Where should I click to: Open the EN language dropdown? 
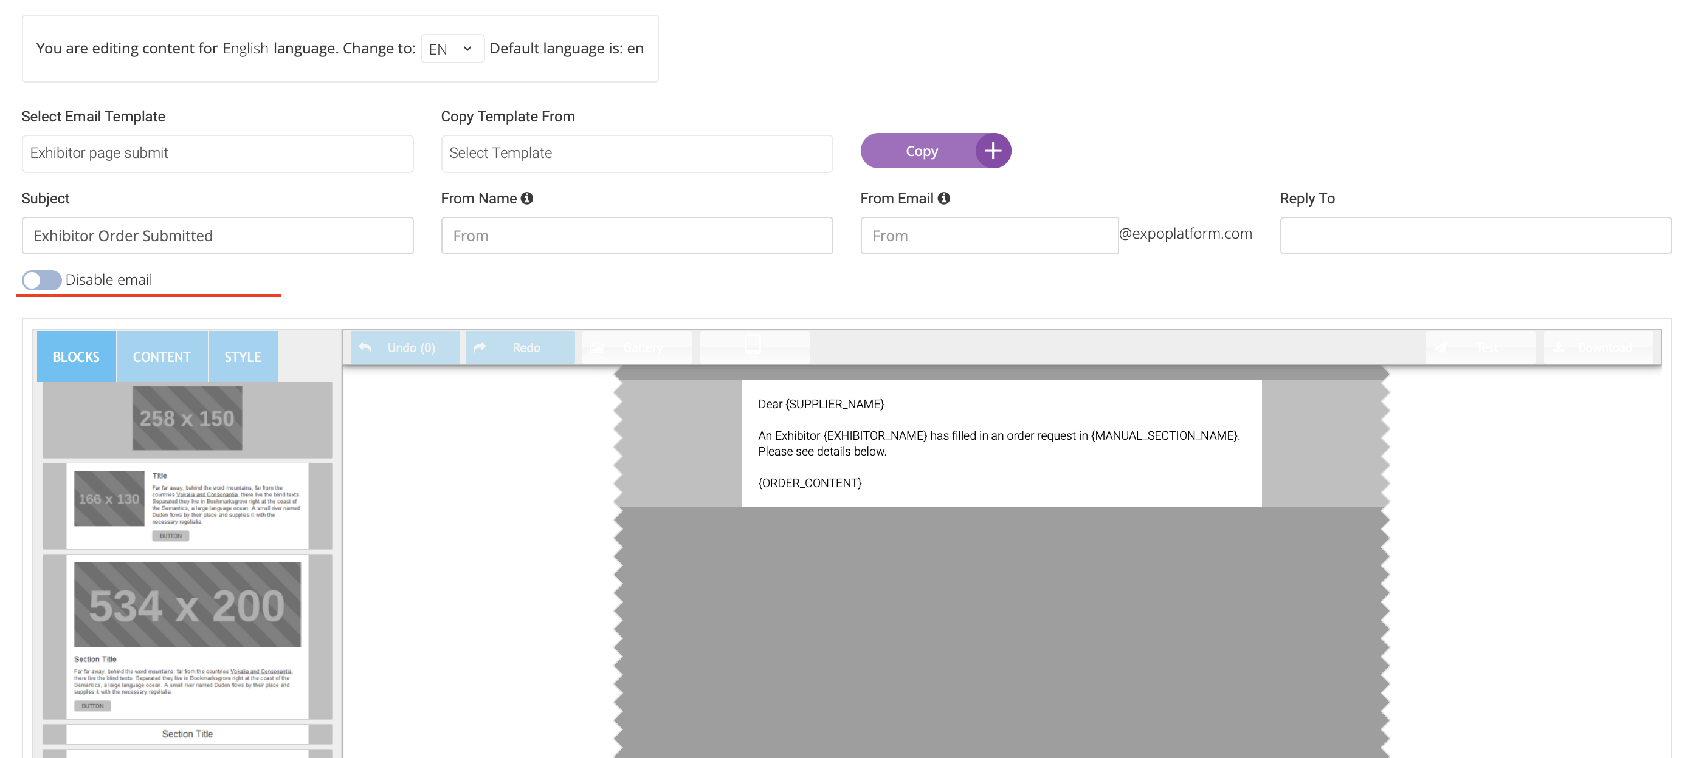452,49
